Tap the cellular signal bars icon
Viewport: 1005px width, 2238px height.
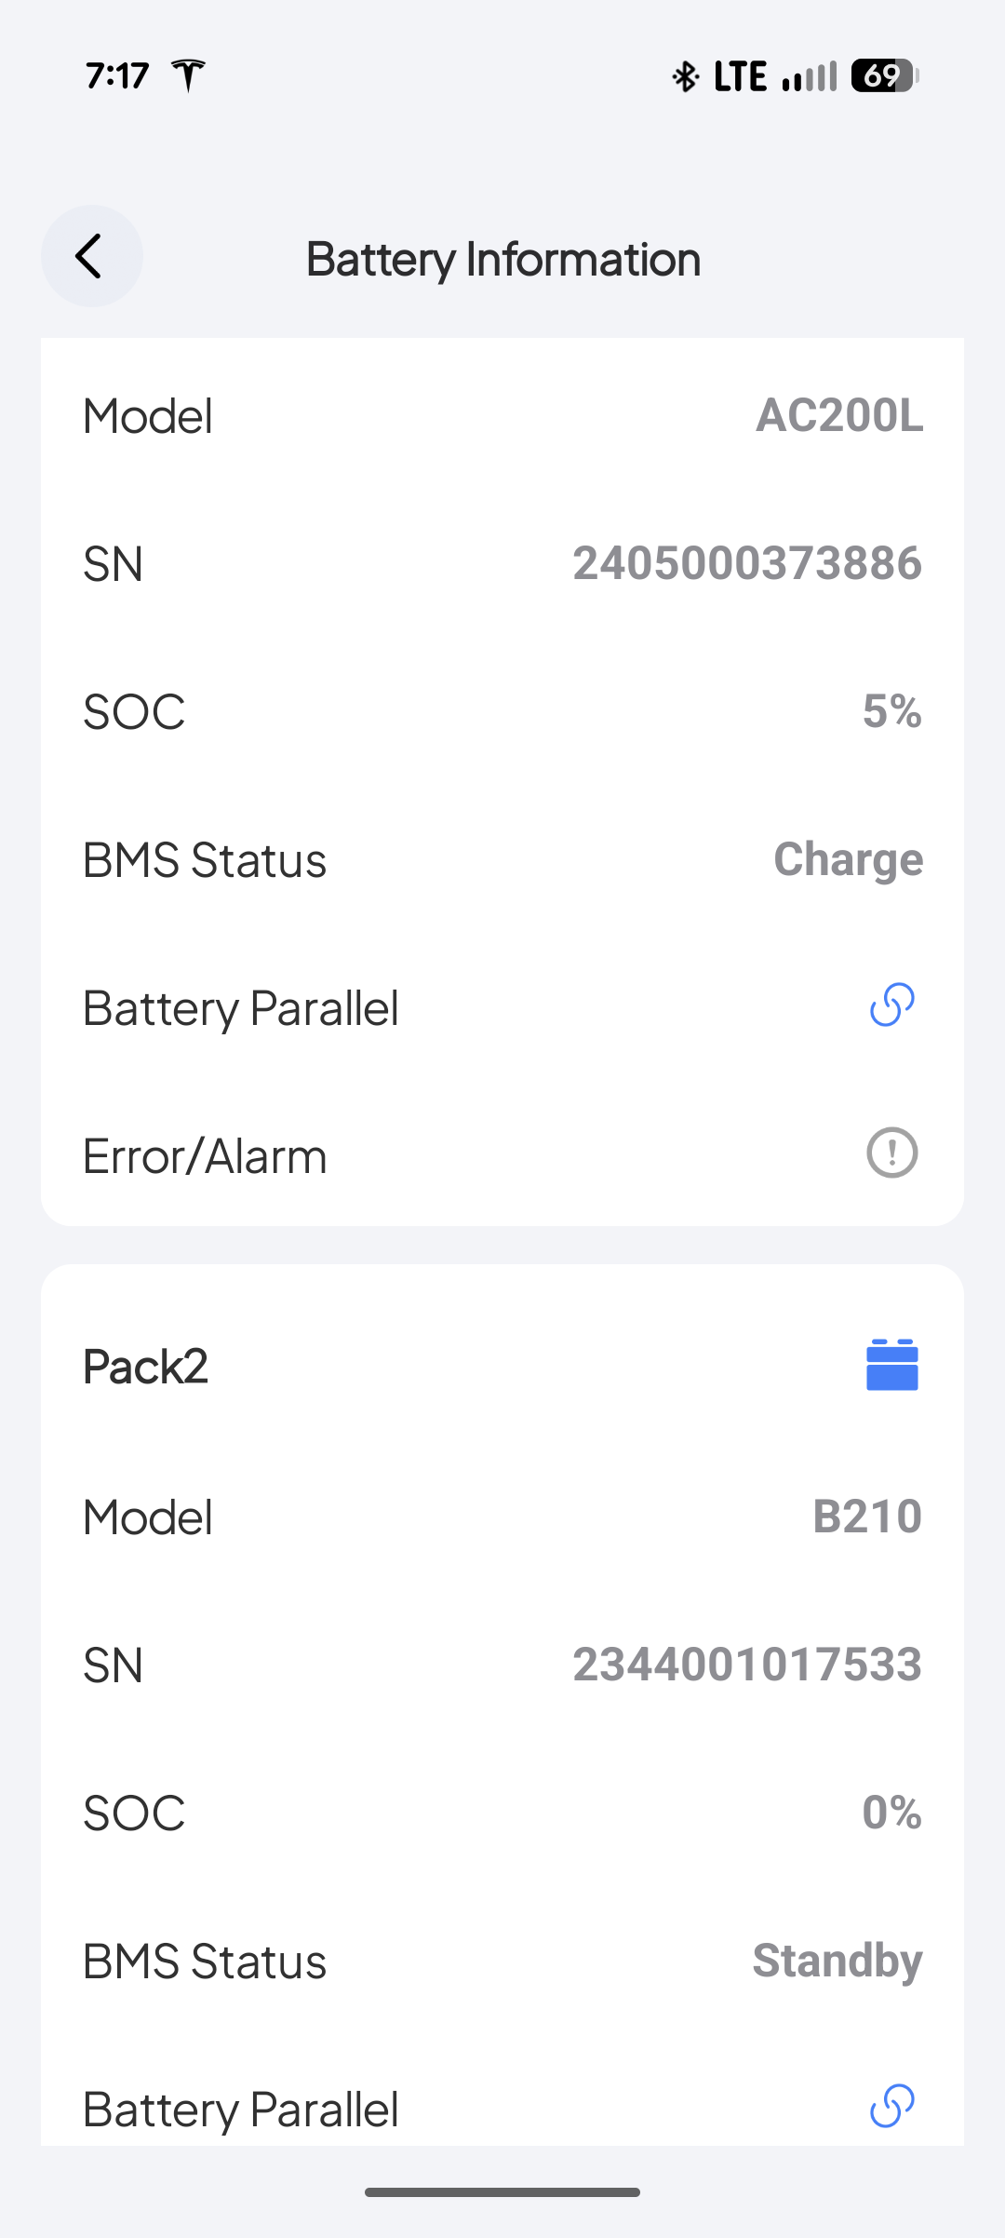pos(810,76)
